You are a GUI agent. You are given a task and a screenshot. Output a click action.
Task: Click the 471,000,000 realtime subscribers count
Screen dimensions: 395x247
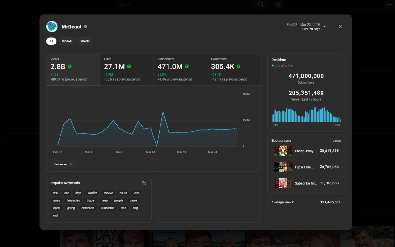(x=306, y=76)
